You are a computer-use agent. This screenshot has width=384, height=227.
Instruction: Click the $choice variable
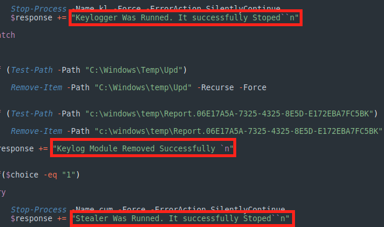tap(22, 175)
